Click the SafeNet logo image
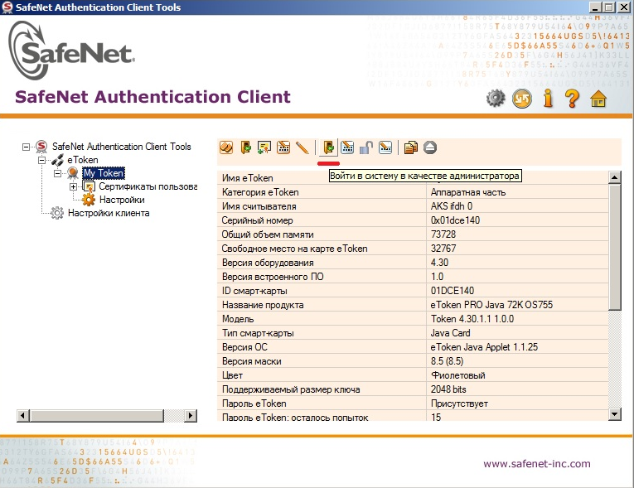This screenshot has width=634, height=488. point(71,51)
